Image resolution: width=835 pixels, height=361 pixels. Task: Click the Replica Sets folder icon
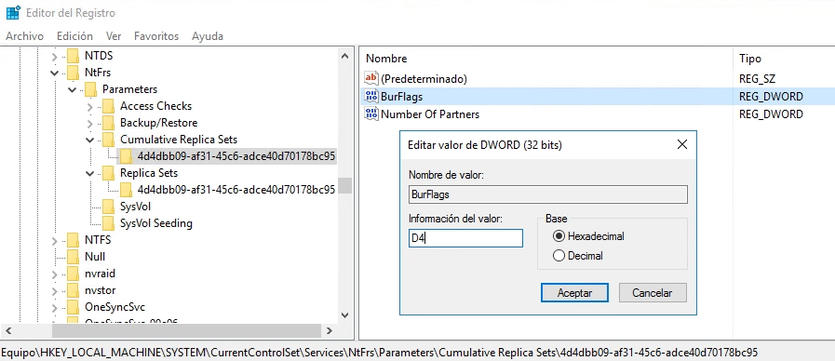(108, 173)
